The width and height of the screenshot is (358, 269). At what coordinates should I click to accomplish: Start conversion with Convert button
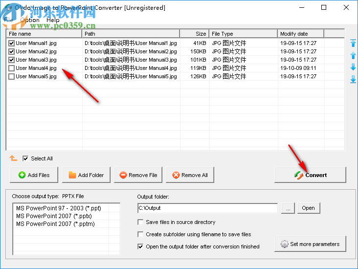tap(310, 175)
